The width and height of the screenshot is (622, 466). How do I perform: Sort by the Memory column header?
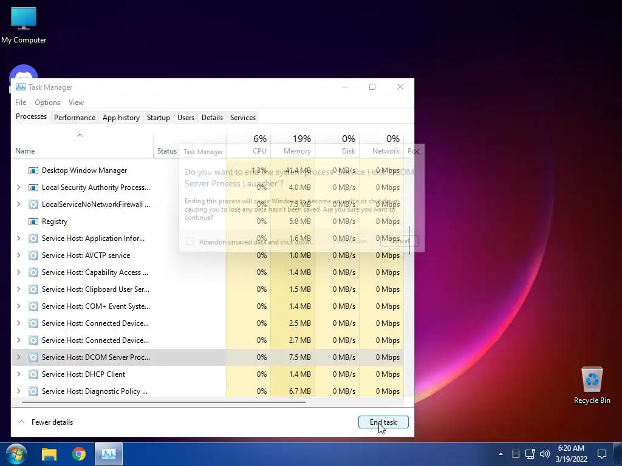(293, 145)
